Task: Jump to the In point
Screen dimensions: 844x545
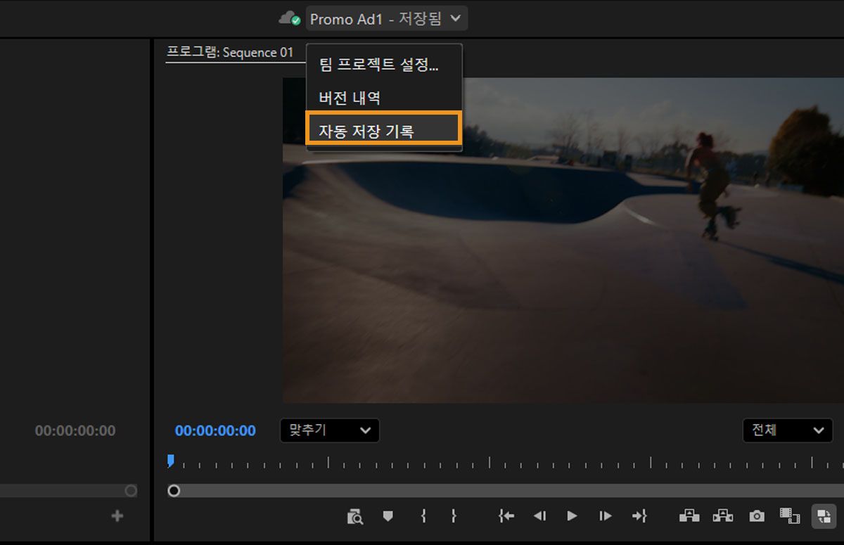Action: click(x=506, y=515)
